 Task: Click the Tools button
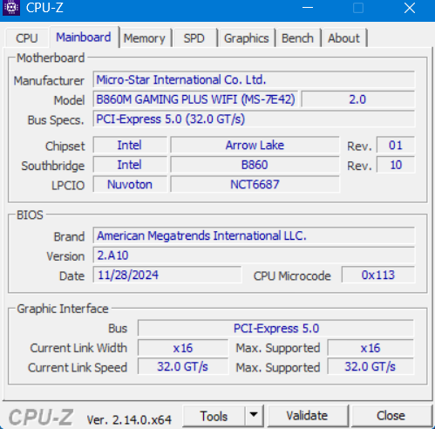[214, 416]
